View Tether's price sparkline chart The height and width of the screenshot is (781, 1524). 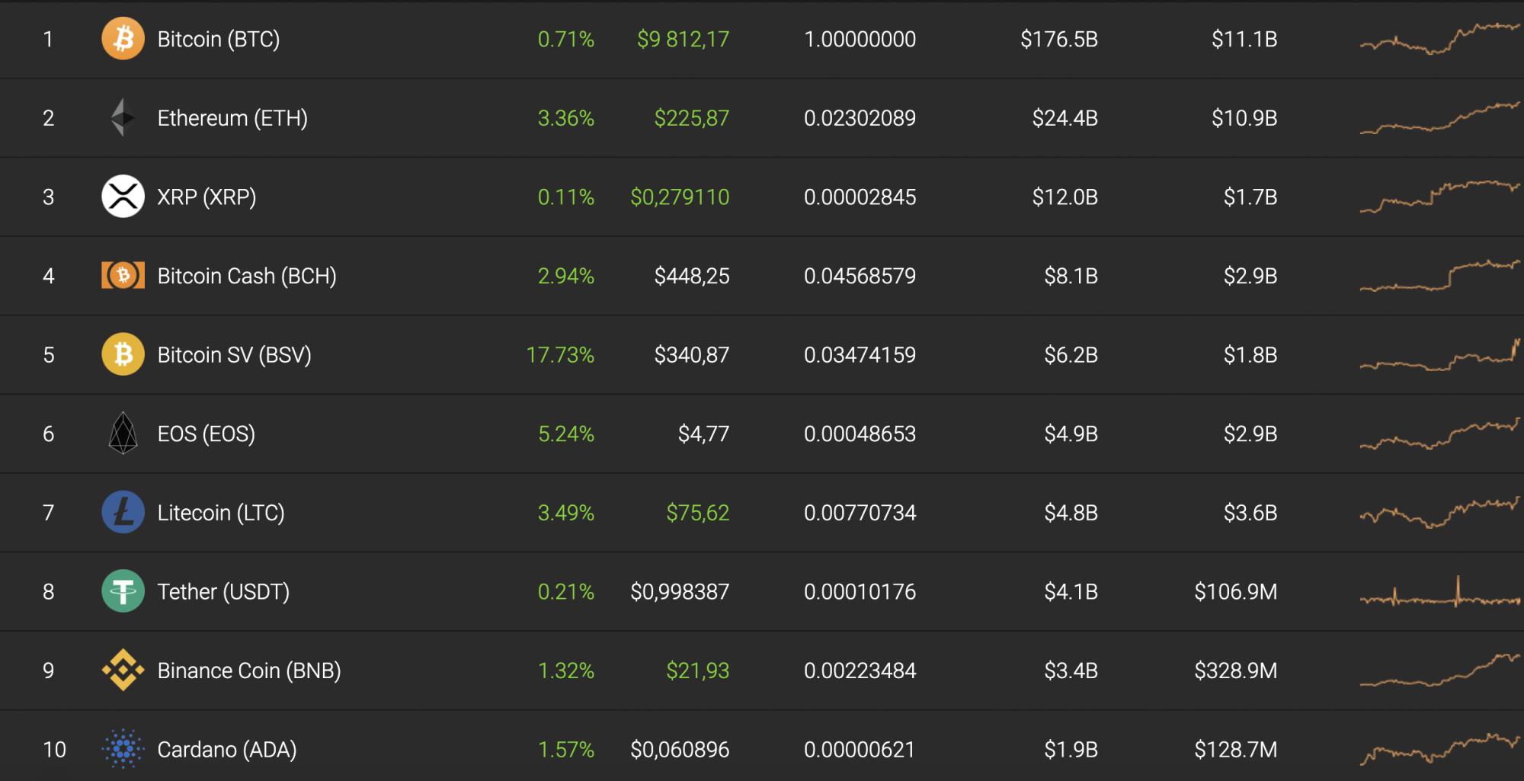click(1440, 592)
